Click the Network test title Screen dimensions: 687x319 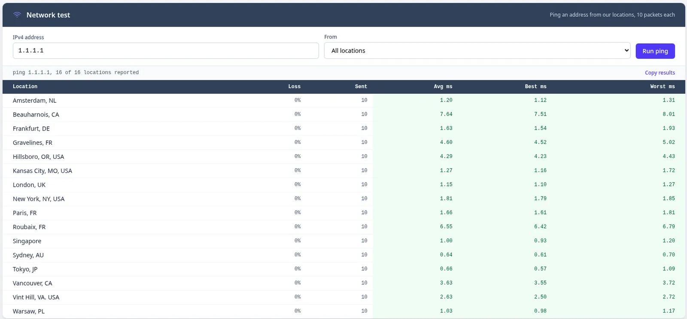tap(48, 15)
